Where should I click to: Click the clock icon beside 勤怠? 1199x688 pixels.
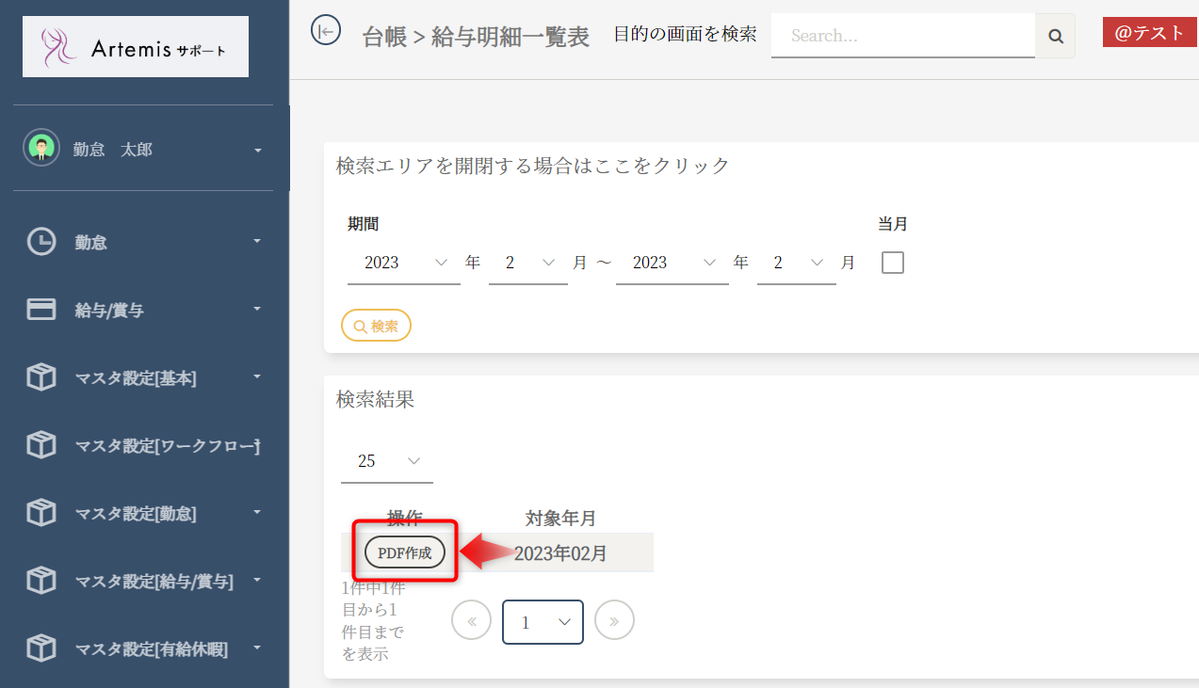[41, 242]
